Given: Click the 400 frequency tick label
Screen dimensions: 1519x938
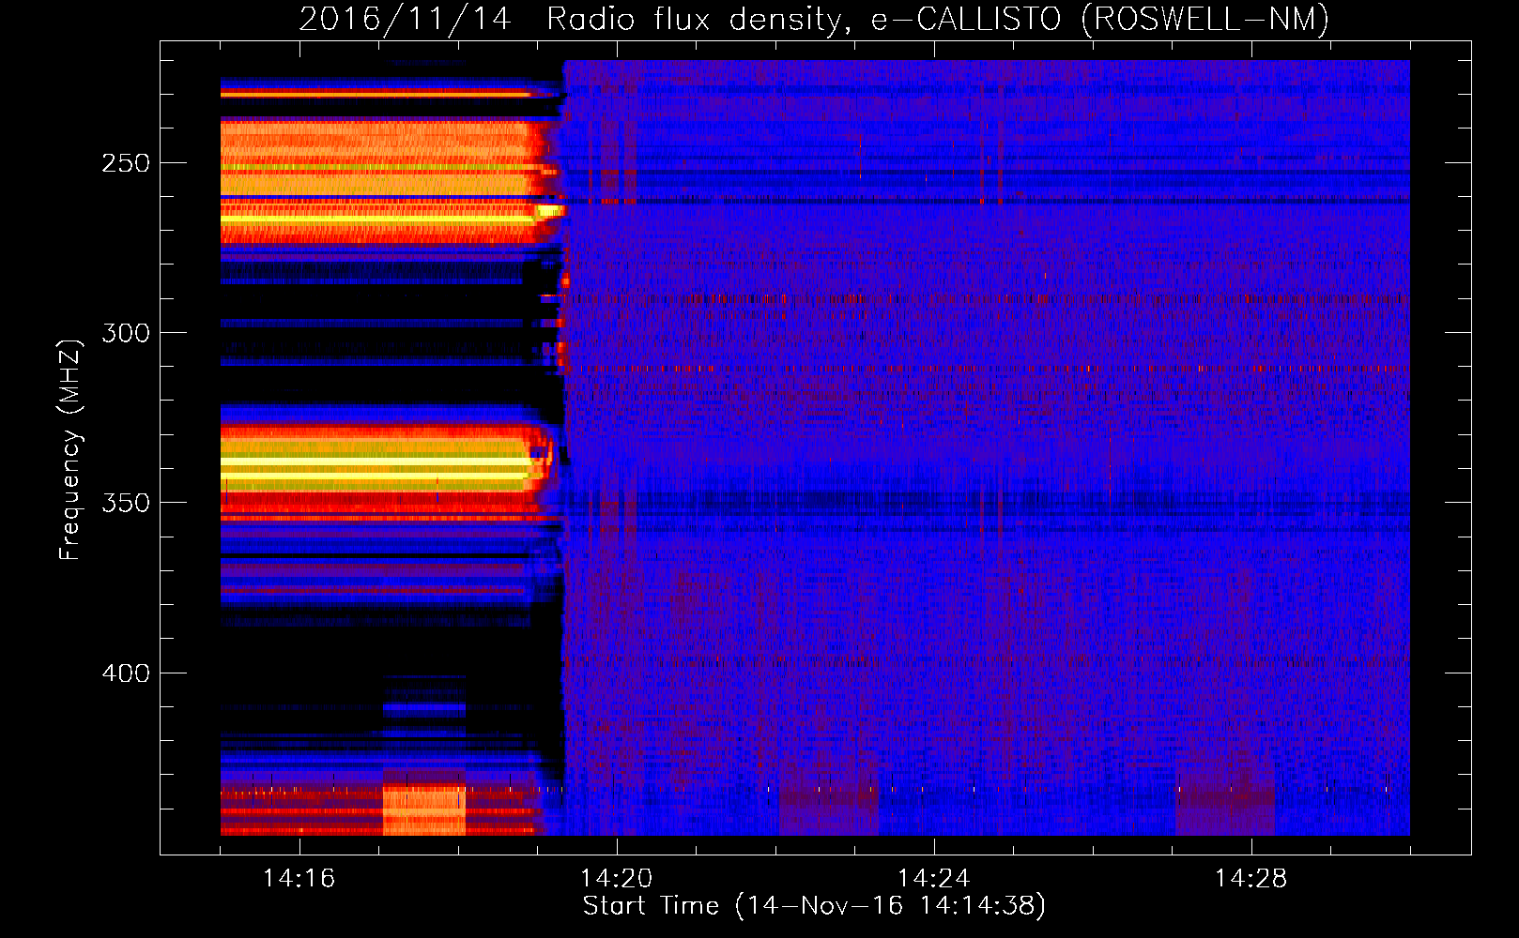Looking at the screenshot, I should pyautogui.click(x=126, y=673).
